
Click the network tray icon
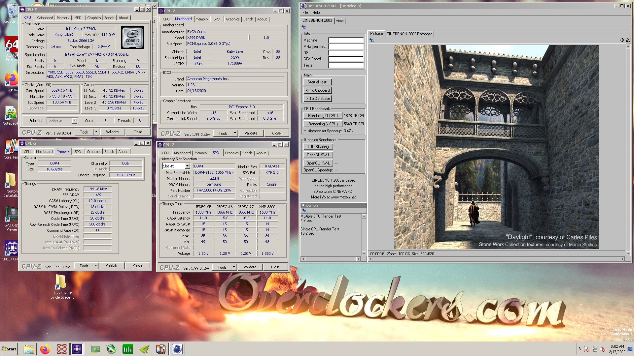[595, 349]
